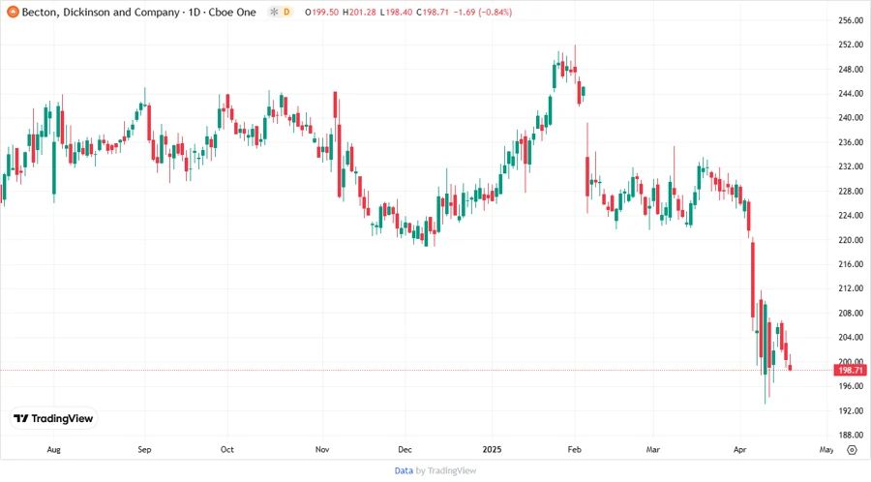Open the chart settings hexagon icon
This screenshot has width=871, height=482.
pyautogui.click(x=852, y=449)
